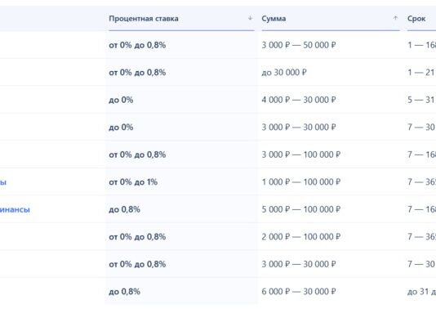Screen dimensions: 436x309
Task: Select the rate in the до 30 000 ₽ row
Action: pos(137,73)
